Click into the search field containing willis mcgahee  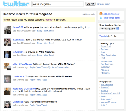tap(58, 4)
